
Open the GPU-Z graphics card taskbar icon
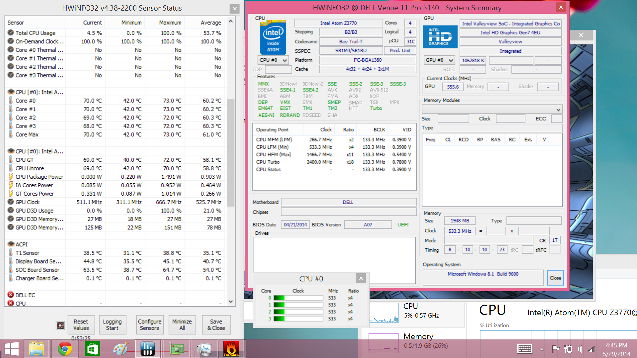coord(176,349)
